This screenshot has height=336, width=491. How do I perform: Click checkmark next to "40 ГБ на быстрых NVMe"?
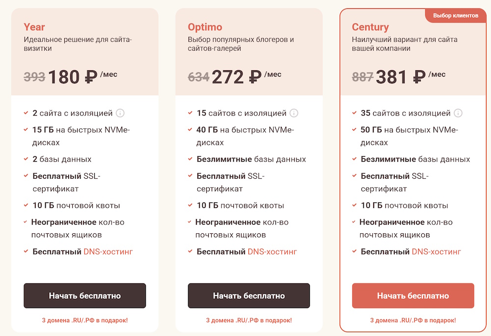[x=190, y=130]
